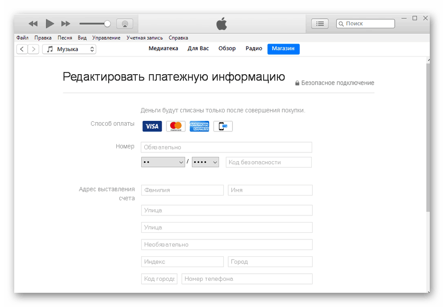Open the list view icon button
Viewport: 444px width, 307px height.
tap(320, 24)
